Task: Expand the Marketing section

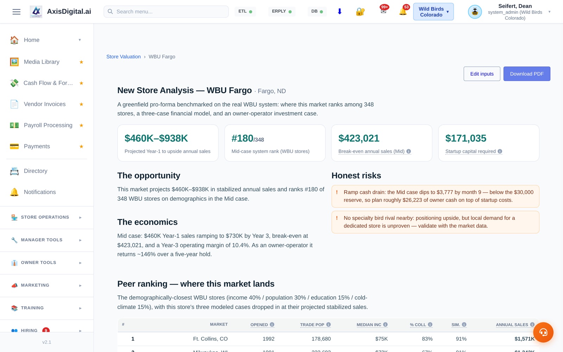Action: click(80, 285)
